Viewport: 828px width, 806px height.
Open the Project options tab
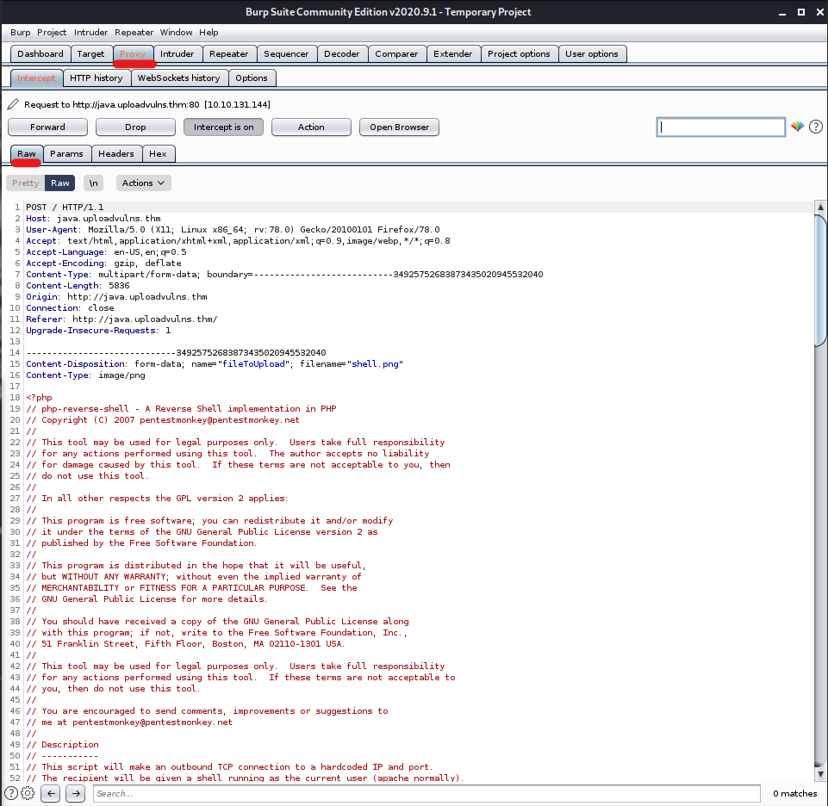tap(519, 54)
